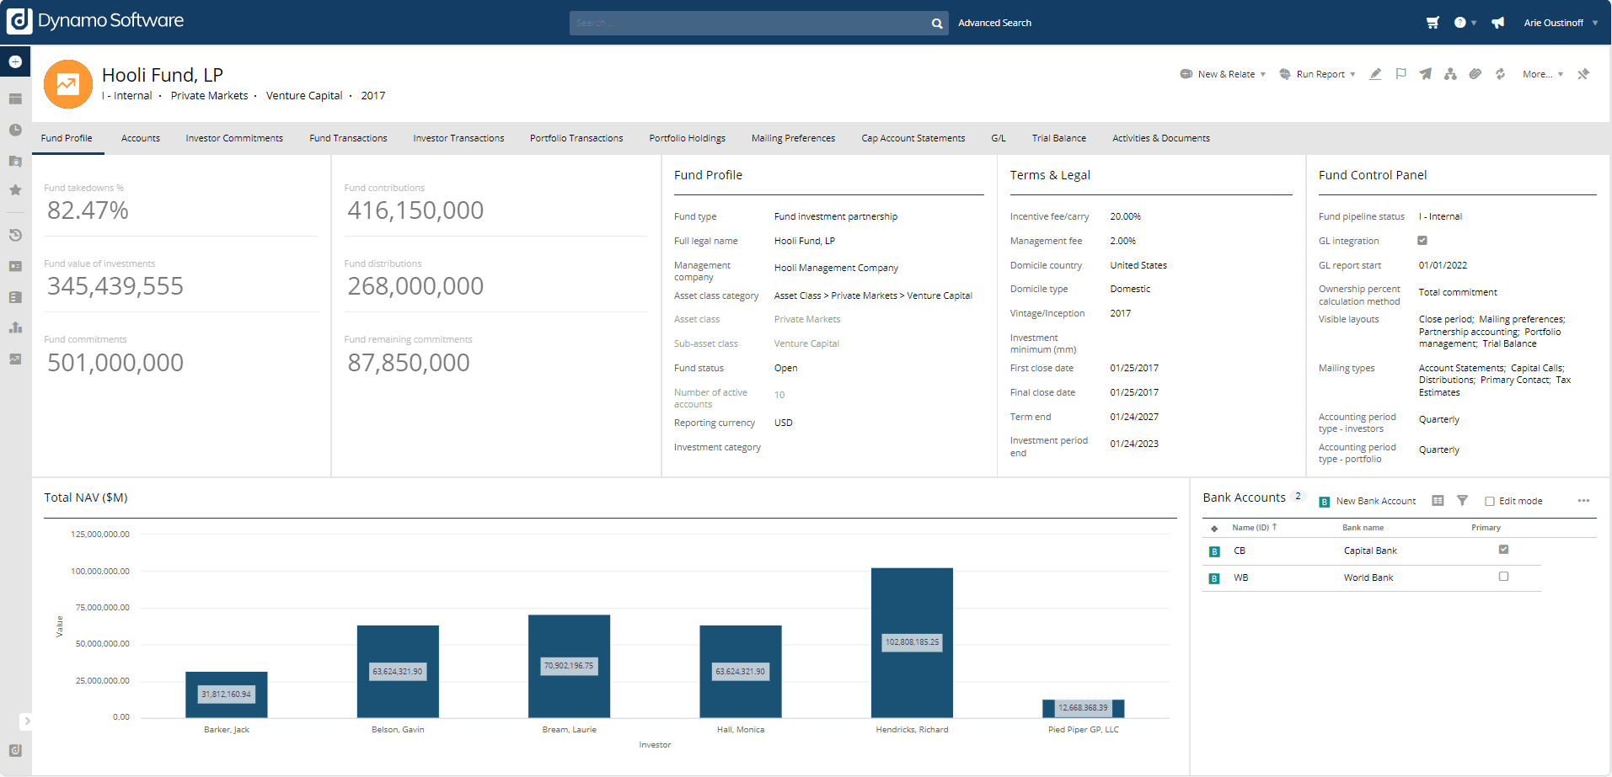Click the pin icon at top right
Image resolution: width=1612 pixels, height=777 pixels.
(1583, 74)
